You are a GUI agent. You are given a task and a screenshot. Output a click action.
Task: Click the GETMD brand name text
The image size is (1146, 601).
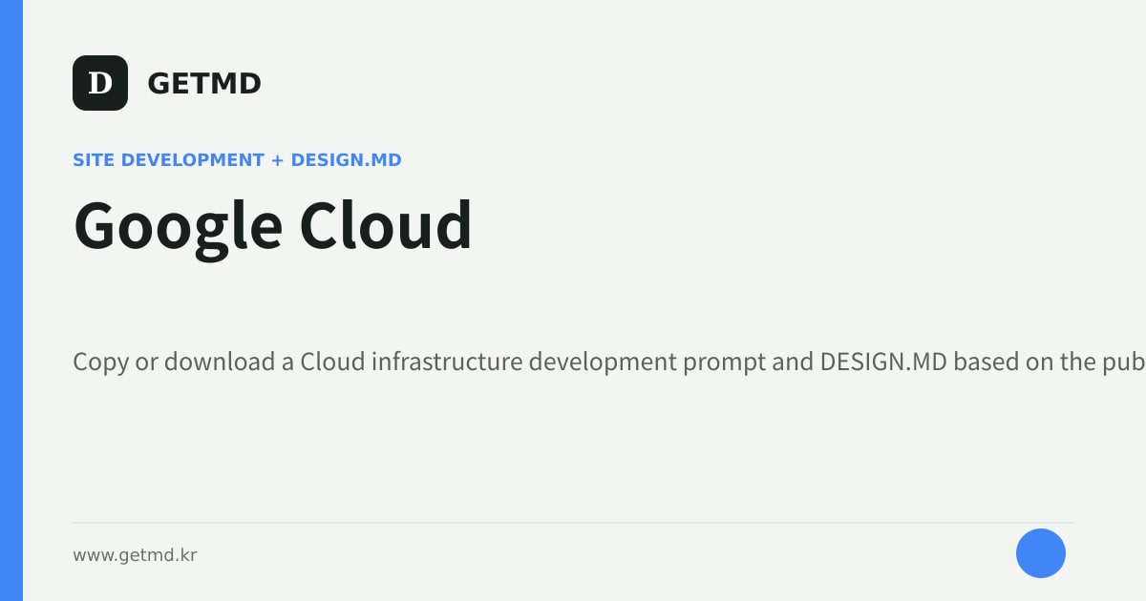tap(204, 84)
